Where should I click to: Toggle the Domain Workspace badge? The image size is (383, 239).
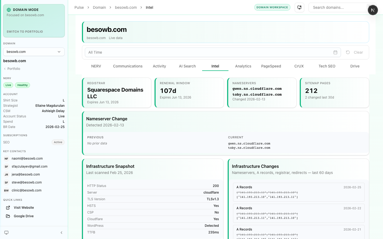272,7
